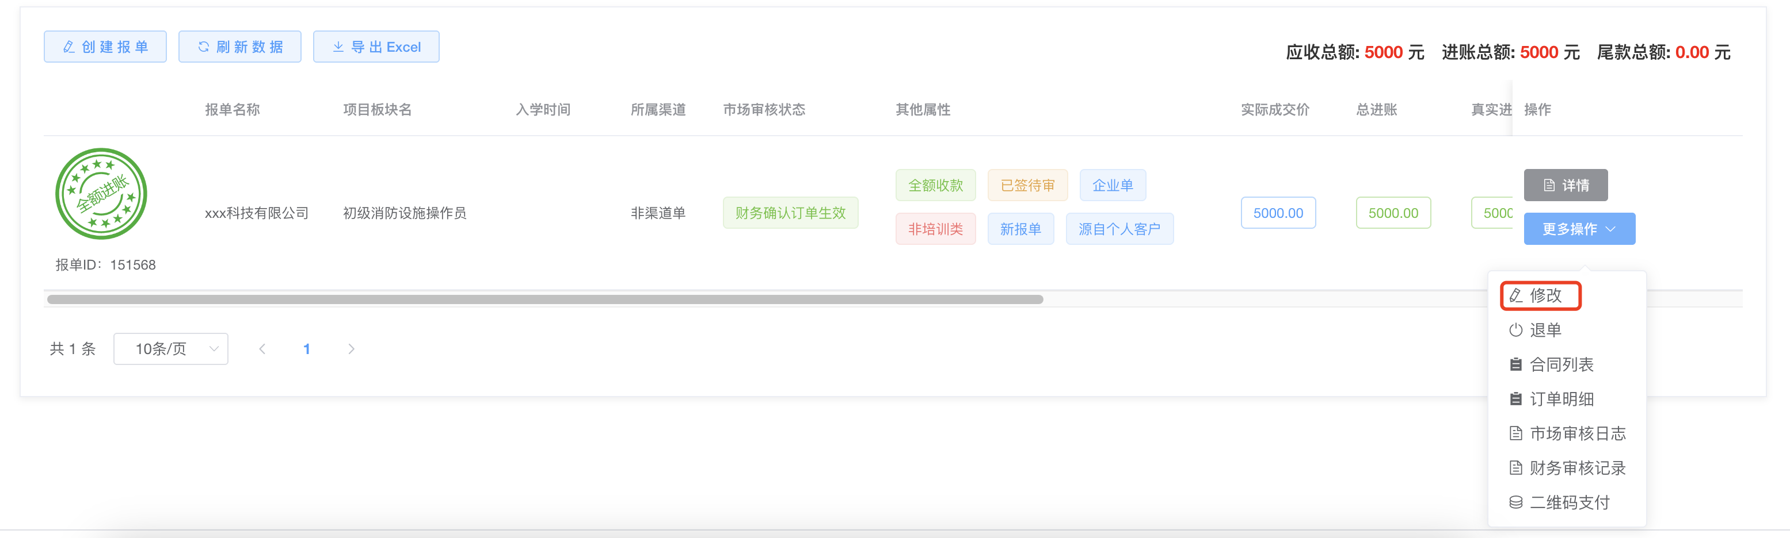Open 详情 details for the order
The height and width of the screenshot is (538, 1790).
pyautogui.click(x=1565, y=185)
